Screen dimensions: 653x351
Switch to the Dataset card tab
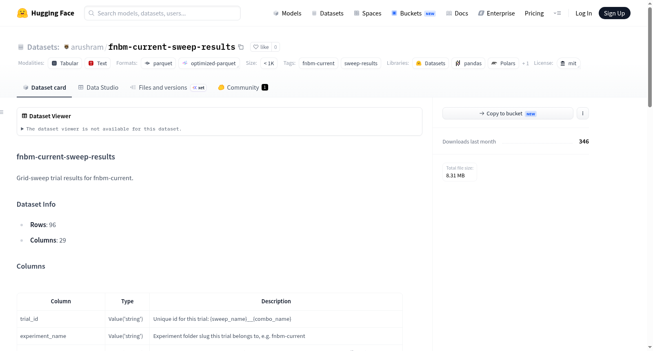[x=44, y=88]
